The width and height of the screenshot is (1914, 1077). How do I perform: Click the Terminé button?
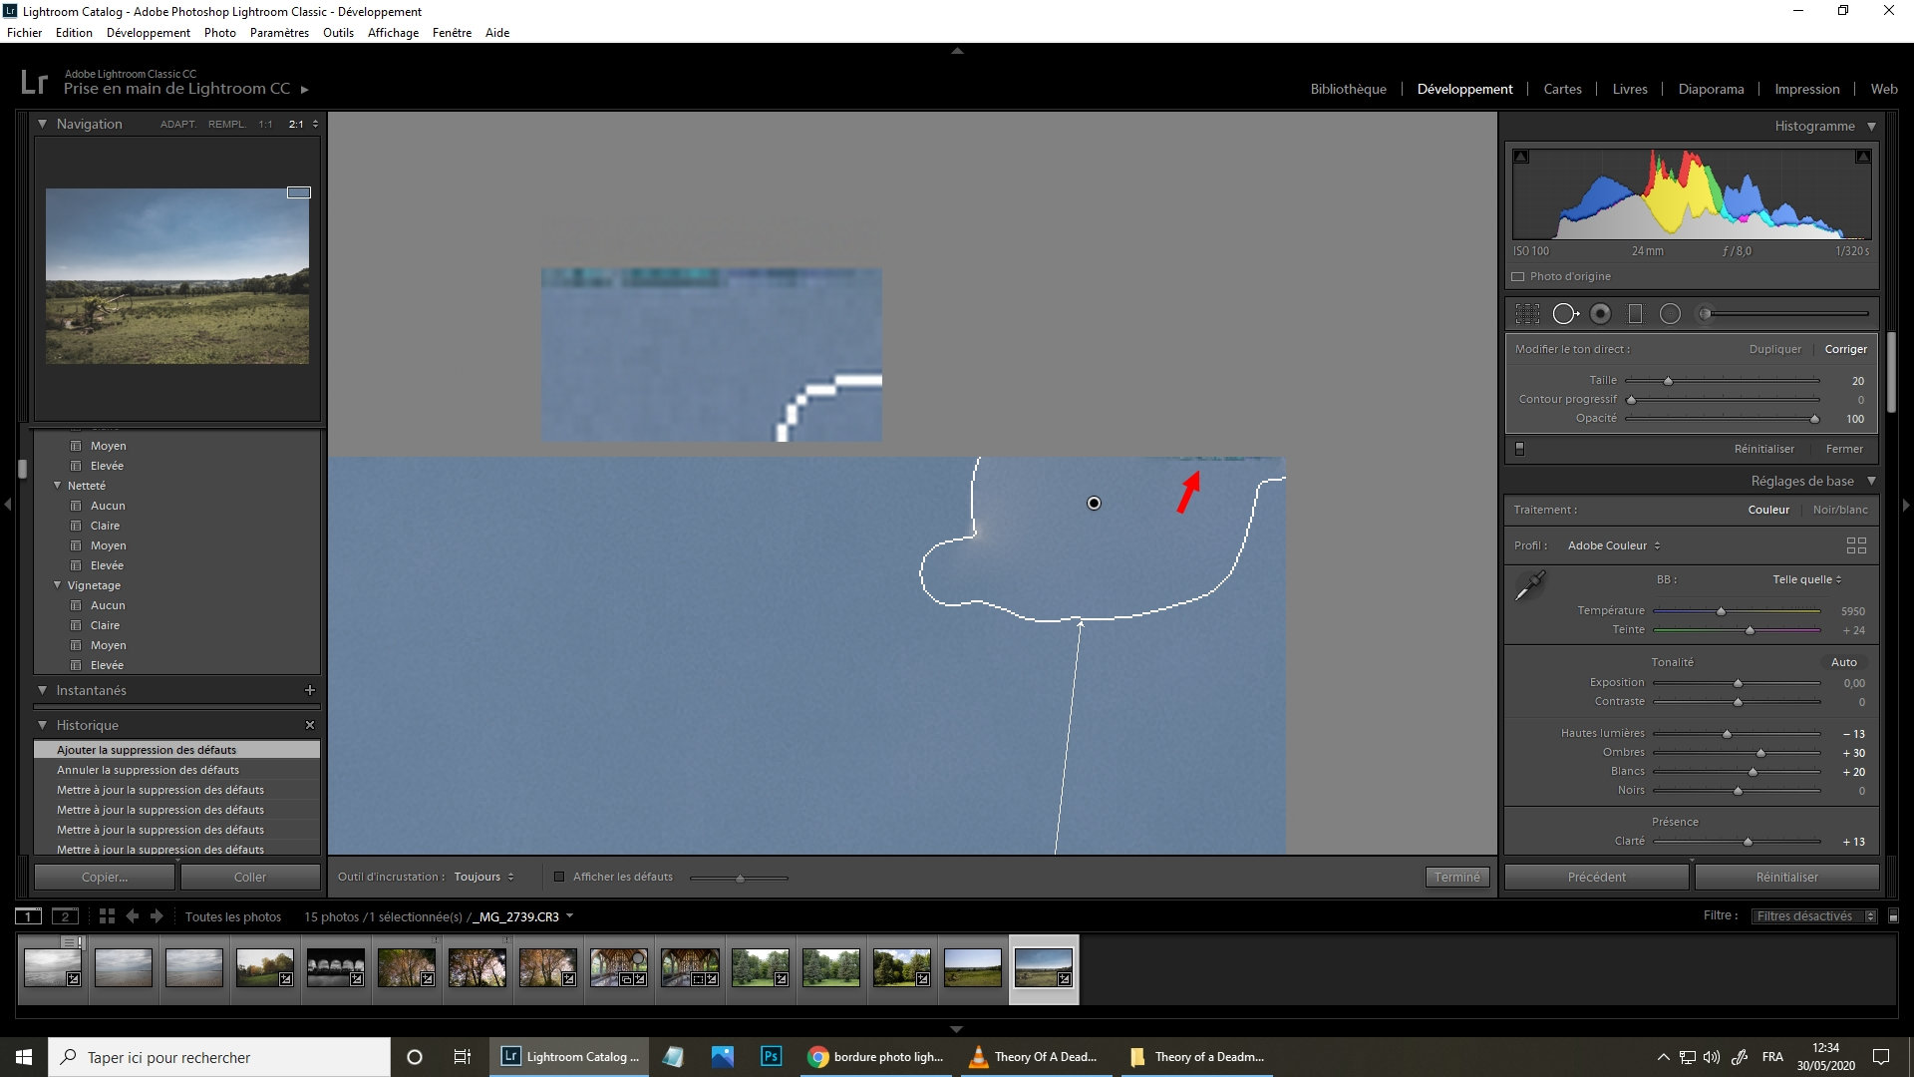[1456, 878]
